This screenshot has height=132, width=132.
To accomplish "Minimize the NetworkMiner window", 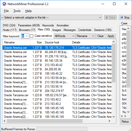I will coord(103,4).
